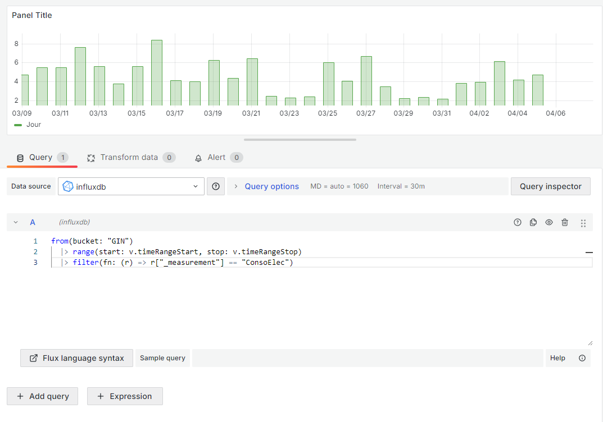Duplicate query A using the copy icon
The image size is (603, 422).
533,222
